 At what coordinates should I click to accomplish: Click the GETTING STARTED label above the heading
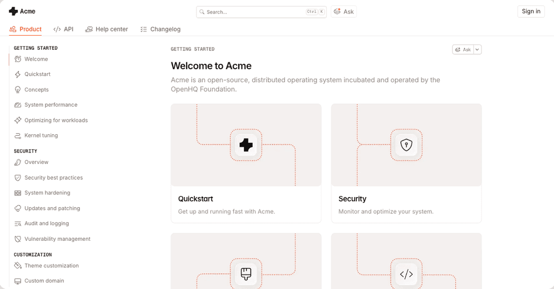tap(193, 49)
